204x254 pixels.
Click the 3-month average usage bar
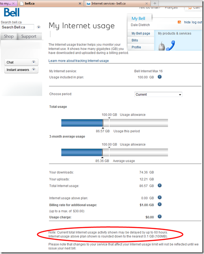[115, 152]
